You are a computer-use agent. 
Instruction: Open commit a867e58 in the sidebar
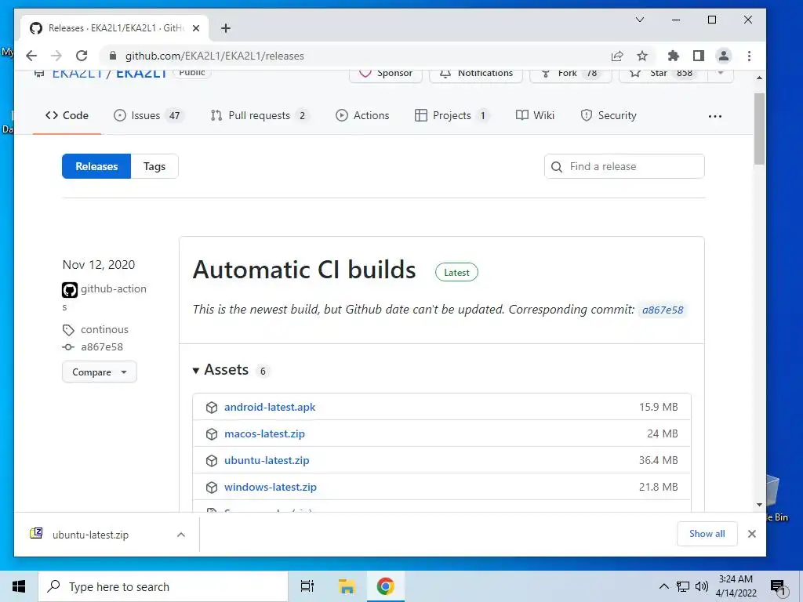click(x=102, y=347)
